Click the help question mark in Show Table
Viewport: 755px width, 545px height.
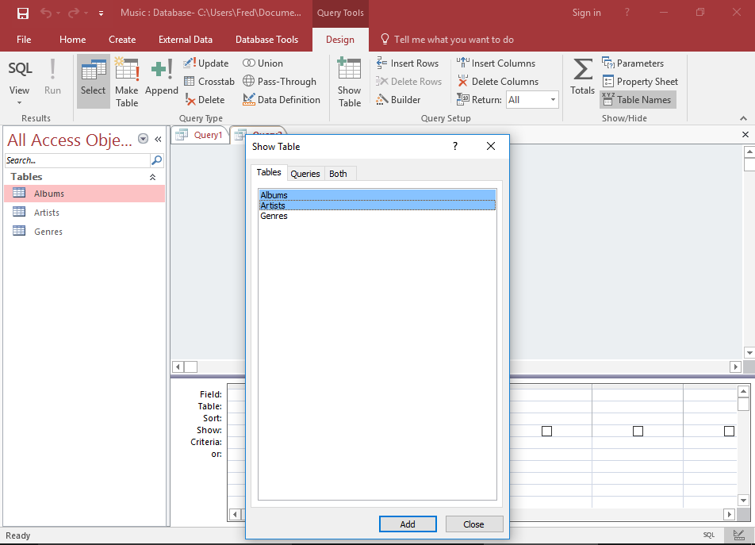coord(455,146)
